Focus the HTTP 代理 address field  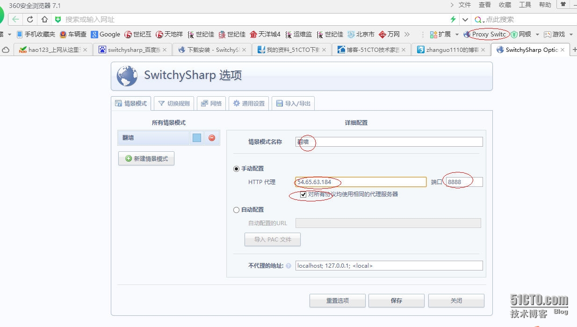(361, 182)
